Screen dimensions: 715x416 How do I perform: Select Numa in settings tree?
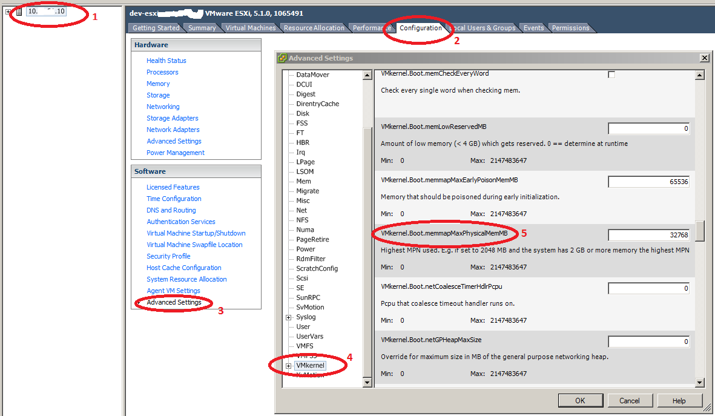coord(305,230)
